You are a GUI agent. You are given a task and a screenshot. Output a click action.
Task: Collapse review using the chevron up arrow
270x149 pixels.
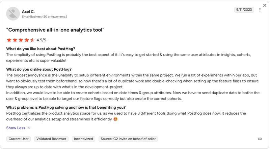point(29,128)
